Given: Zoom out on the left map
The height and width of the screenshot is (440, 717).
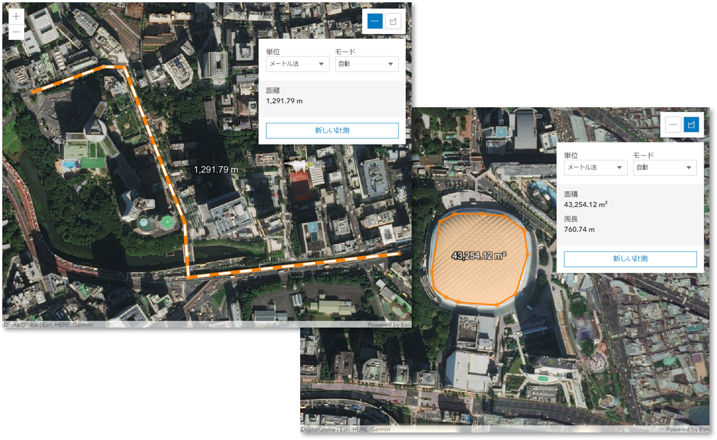Looking at the screenshot, I should [16, 32].
